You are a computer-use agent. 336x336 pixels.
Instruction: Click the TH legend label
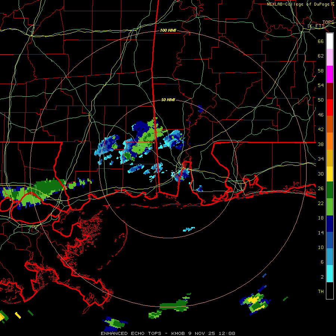pos(321,291)
